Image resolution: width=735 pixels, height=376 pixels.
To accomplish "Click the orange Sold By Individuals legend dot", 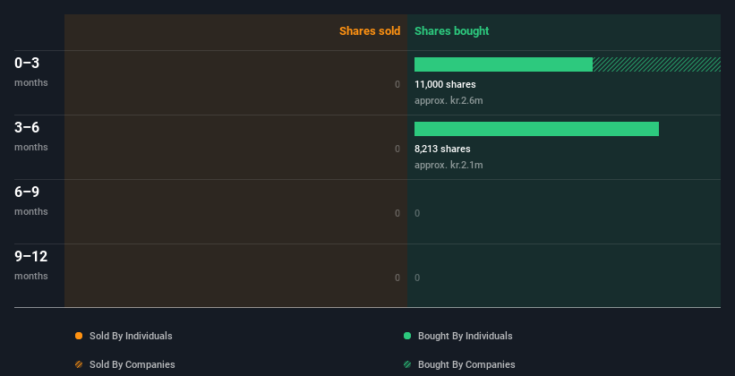I will [x=79, y=336].
